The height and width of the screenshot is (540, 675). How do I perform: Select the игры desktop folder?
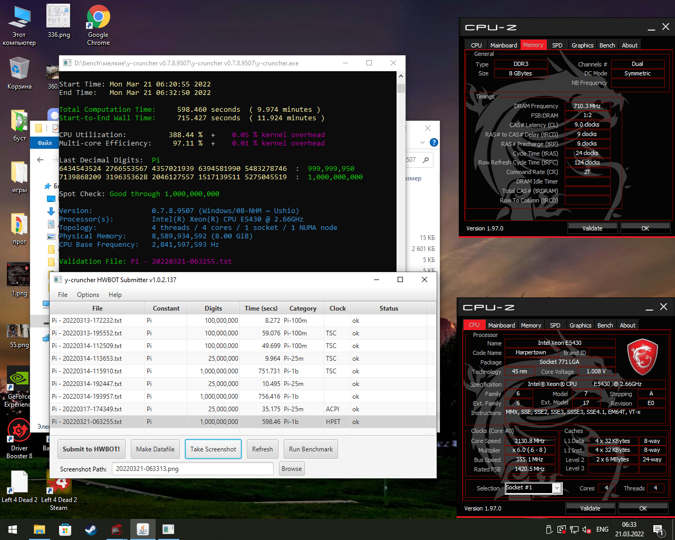coord(20,177)
